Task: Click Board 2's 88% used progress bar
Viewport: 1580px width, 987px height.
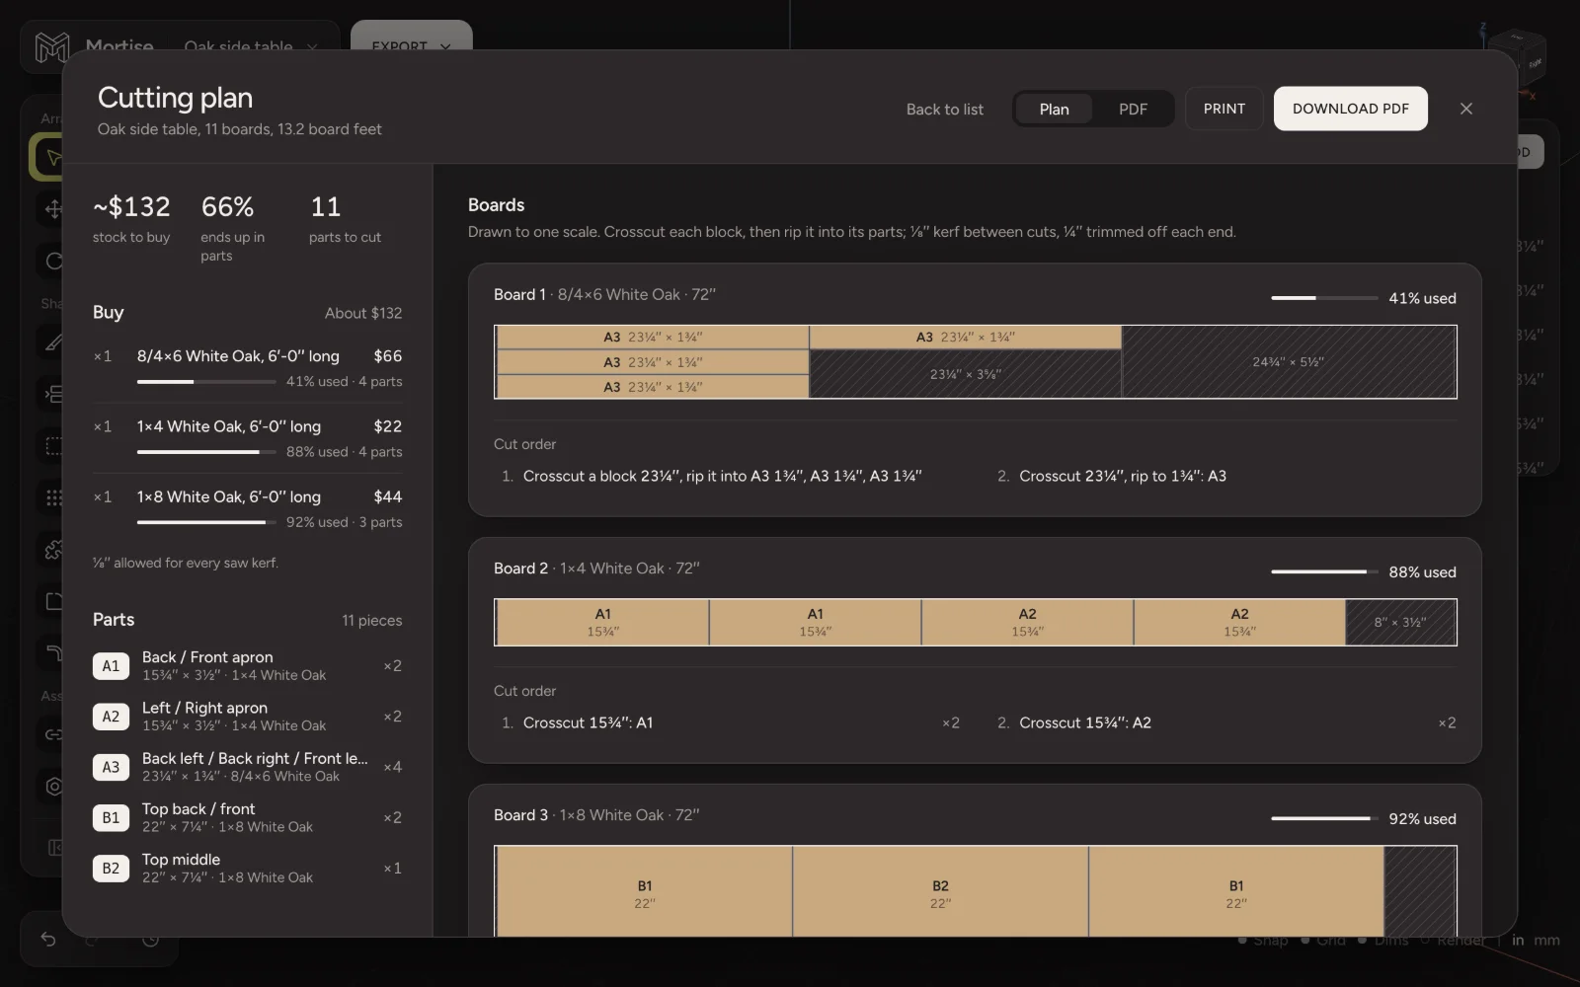Action: point(1324,571)
